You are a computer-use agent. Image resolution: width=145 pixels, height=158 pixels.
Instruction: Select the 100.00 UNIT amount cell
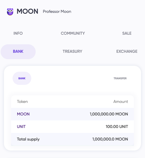117,127
